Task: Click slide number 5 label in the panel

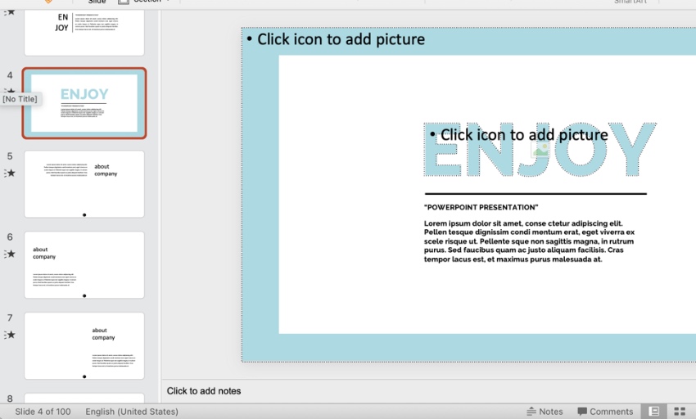Action: point(10,155)
